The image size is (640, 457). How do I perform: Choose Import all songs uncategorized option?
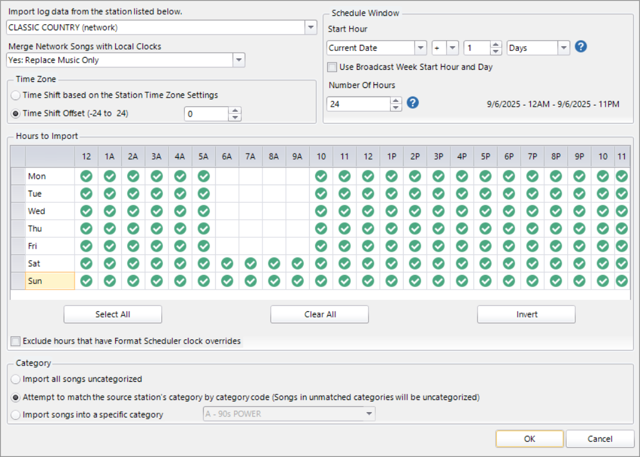pos(16,379)
